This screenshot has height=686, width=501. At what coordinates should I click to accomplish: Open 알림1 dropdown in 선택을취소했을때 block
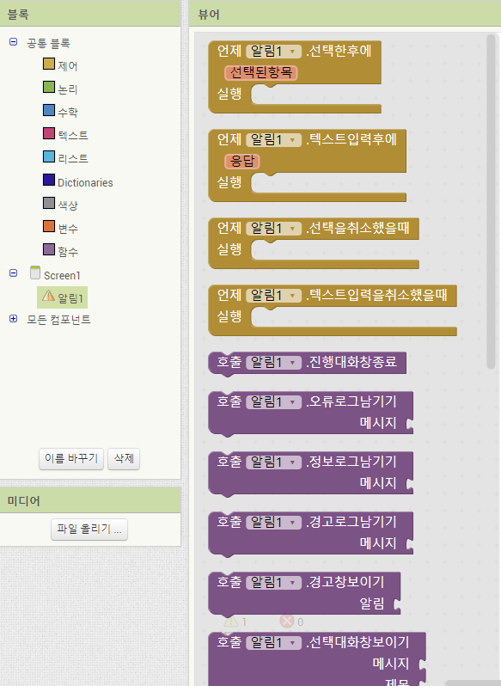pos(273,229)
